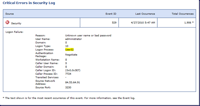The image size is (200, 106).
Task: Click the 'Workstation Name:' label
Action: point(47,60)
